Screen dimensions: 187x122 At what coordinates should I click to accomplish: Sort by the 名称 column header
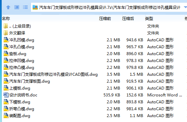click(x=6, y=19)
